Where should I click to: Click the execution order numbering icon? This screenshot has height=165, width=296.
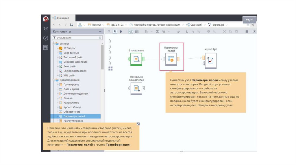pyautogui.click(x=179, y=31)
